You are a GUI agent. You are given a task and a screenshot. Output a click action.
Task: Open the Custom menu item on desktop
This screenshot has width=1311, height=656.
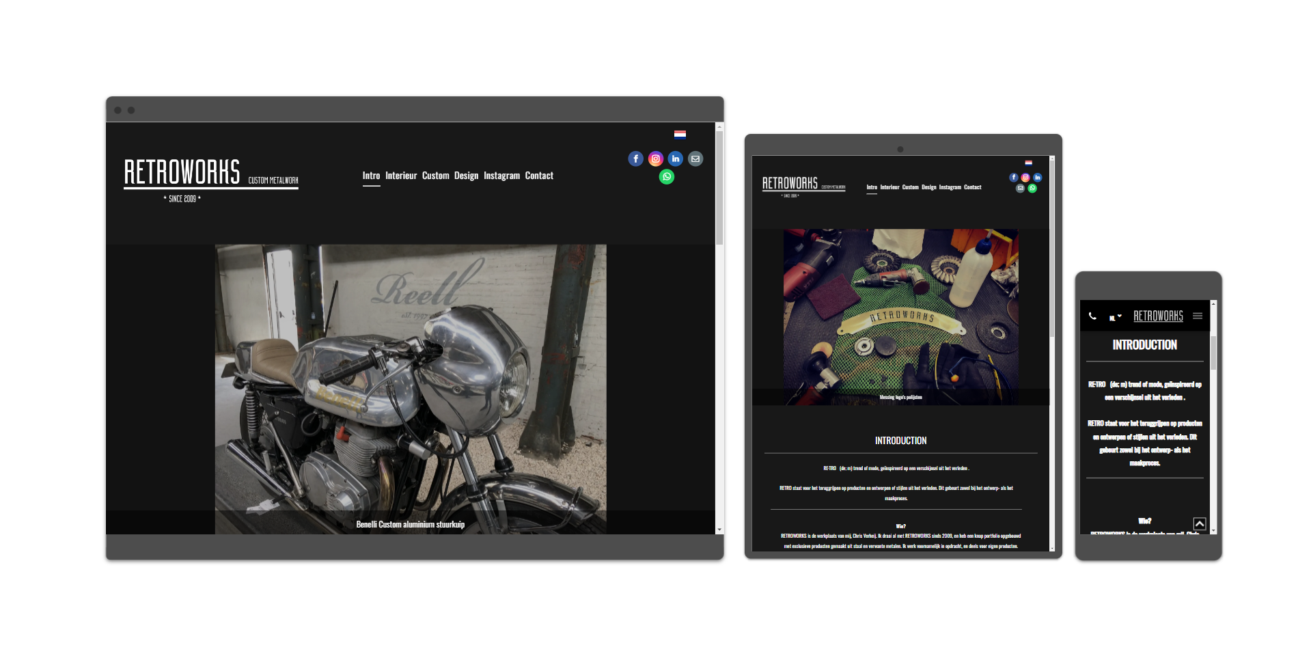[x=436, y=176]
